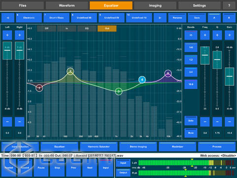Load preset 10 Undefined 10
Viewport: 237px width, 178px height.
click(x=139, y=18)
